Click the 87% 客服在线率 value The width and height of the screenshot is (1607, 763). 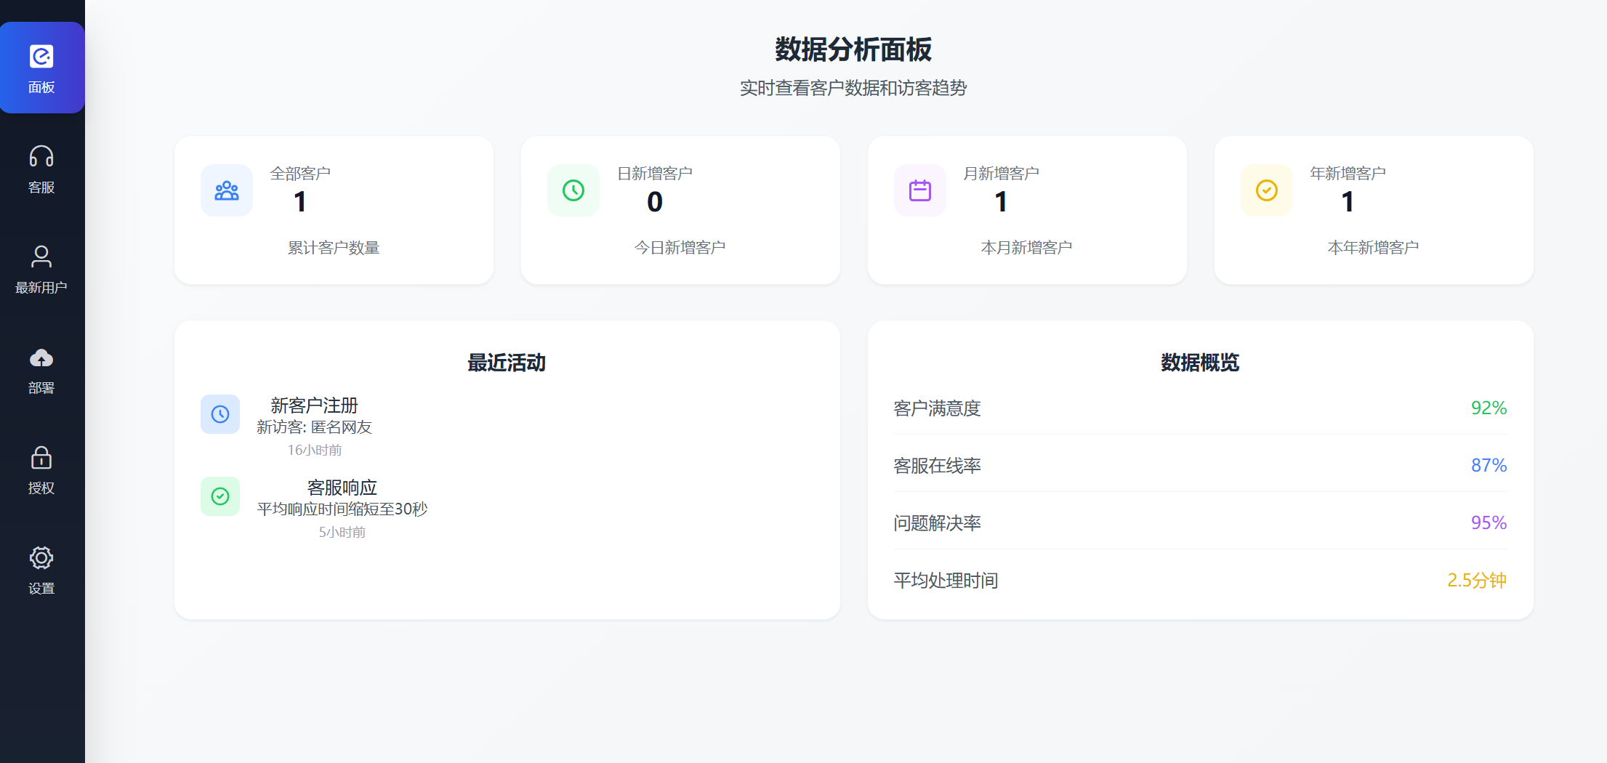[x=1489, y=465]
